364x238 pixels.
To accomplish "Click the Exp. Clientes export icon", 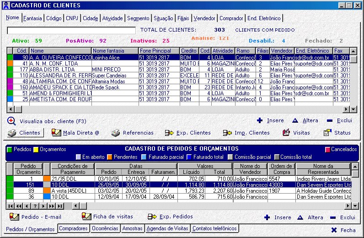I will pos(169,133).
